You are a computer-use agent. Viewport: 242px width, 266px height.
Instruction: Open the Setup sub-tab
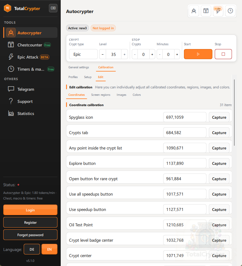[x=88, y=77]
